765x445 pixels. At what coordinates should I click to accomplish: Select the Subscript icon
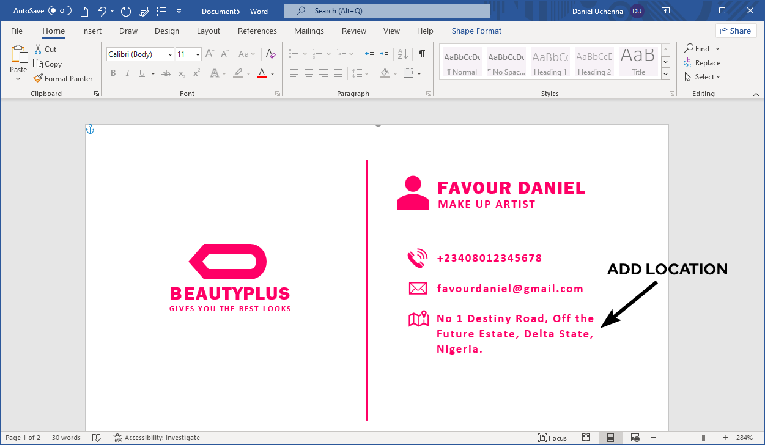181,73
